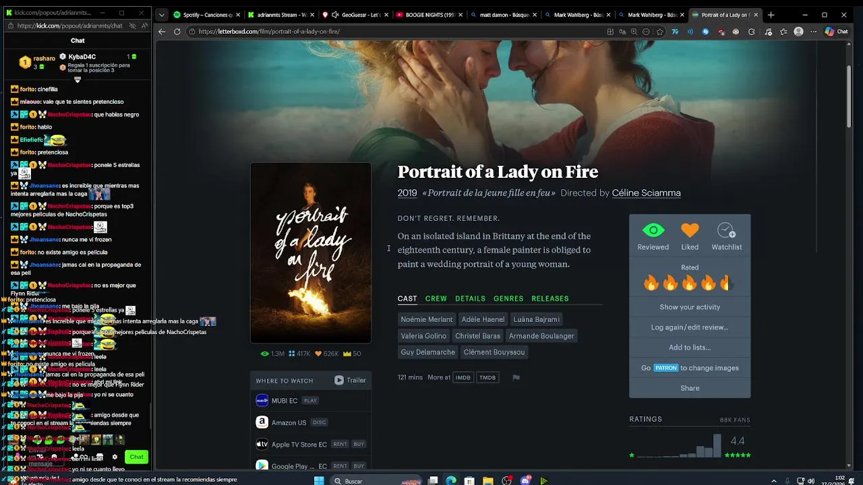Open Christel Baras's cast page
Image resolution: width=863 pixels, height=485 pixels.
click(477, 335)
